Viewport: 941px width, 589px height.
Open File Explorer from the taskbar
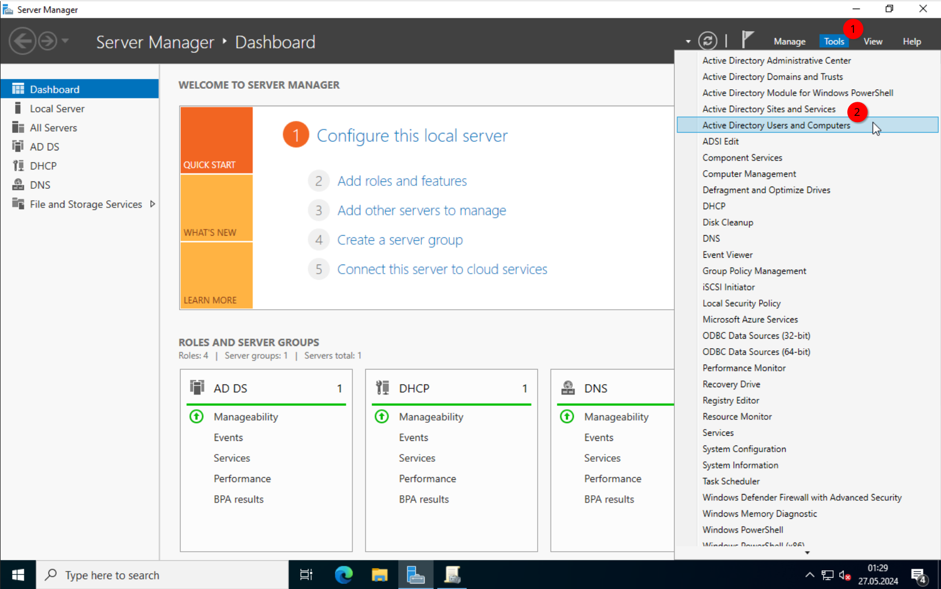coord(380,575)
